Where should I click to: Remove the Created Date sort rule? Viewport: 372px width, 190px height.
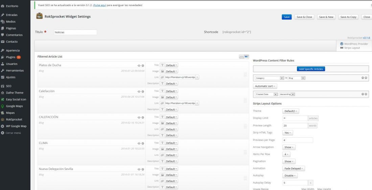point(363,94)
